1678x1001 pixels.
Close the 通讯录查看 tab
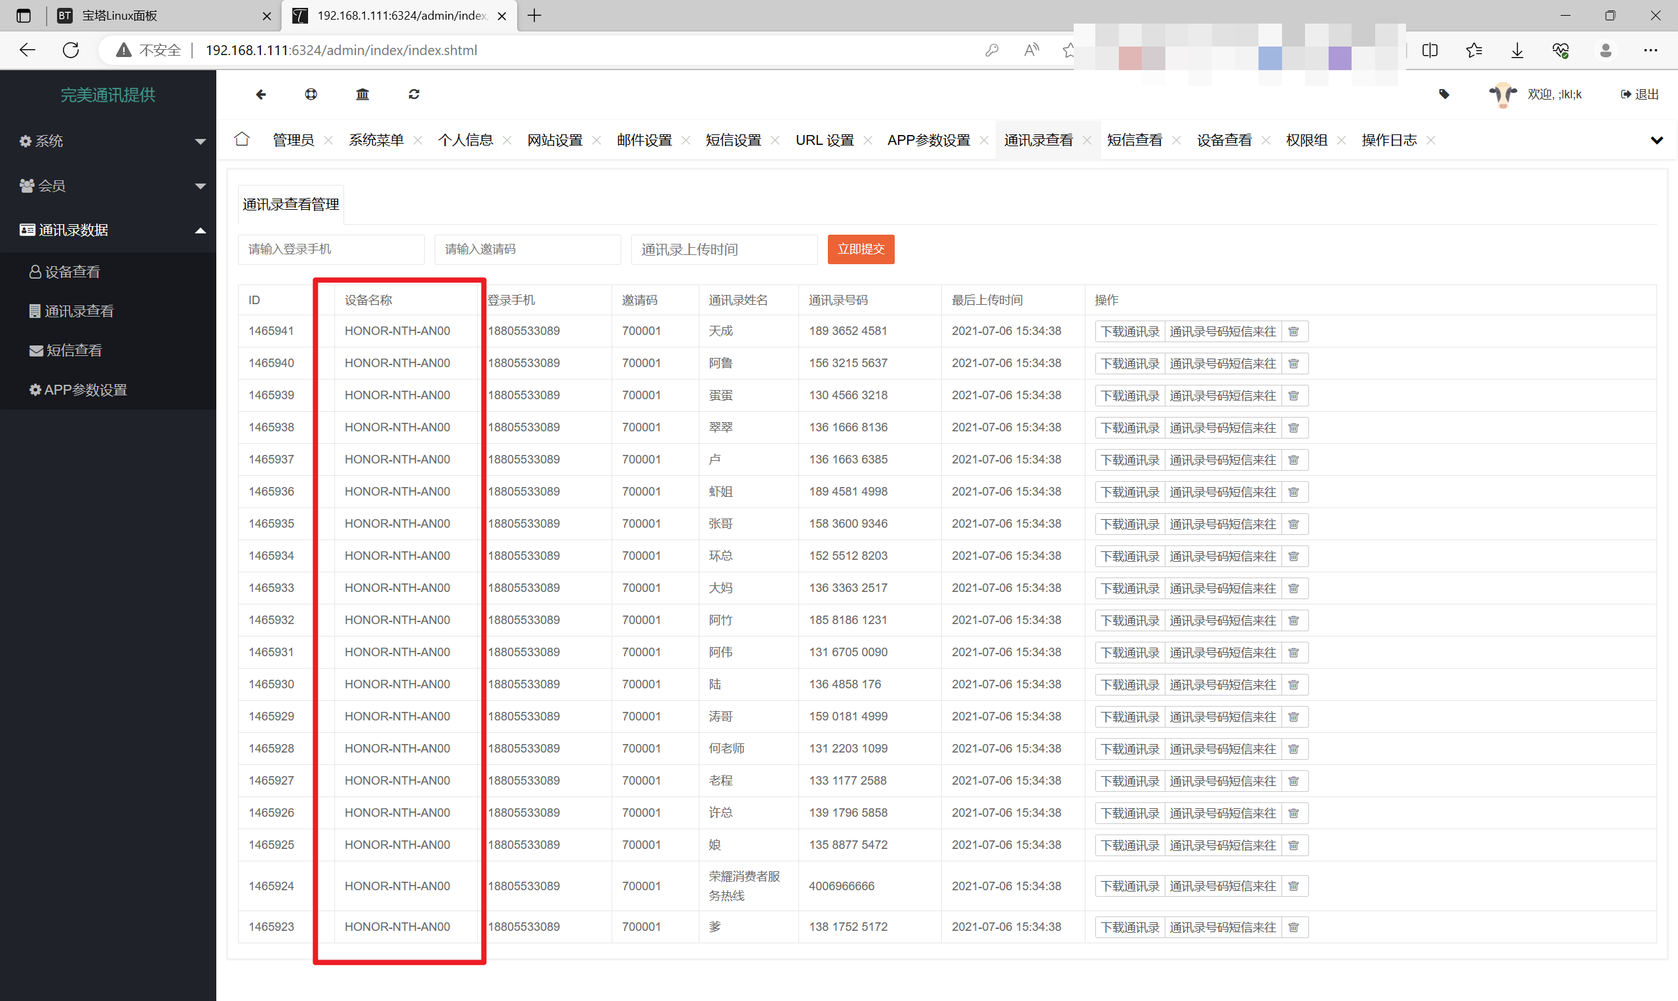point(1087,140)
